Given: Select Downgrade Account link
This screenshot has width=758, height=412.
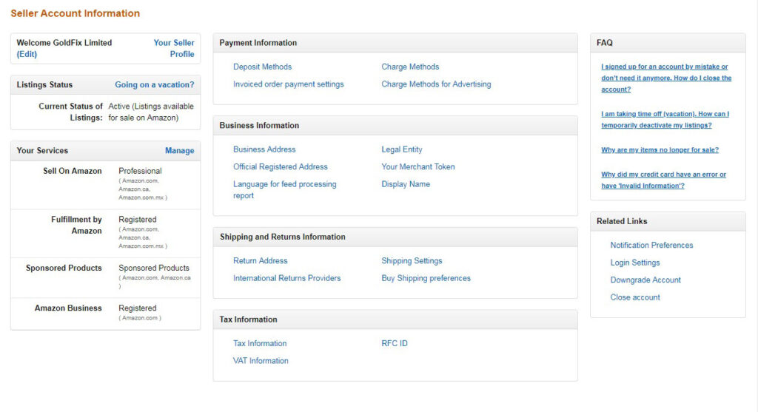Looking at the screenshot, I should [645, 280].
